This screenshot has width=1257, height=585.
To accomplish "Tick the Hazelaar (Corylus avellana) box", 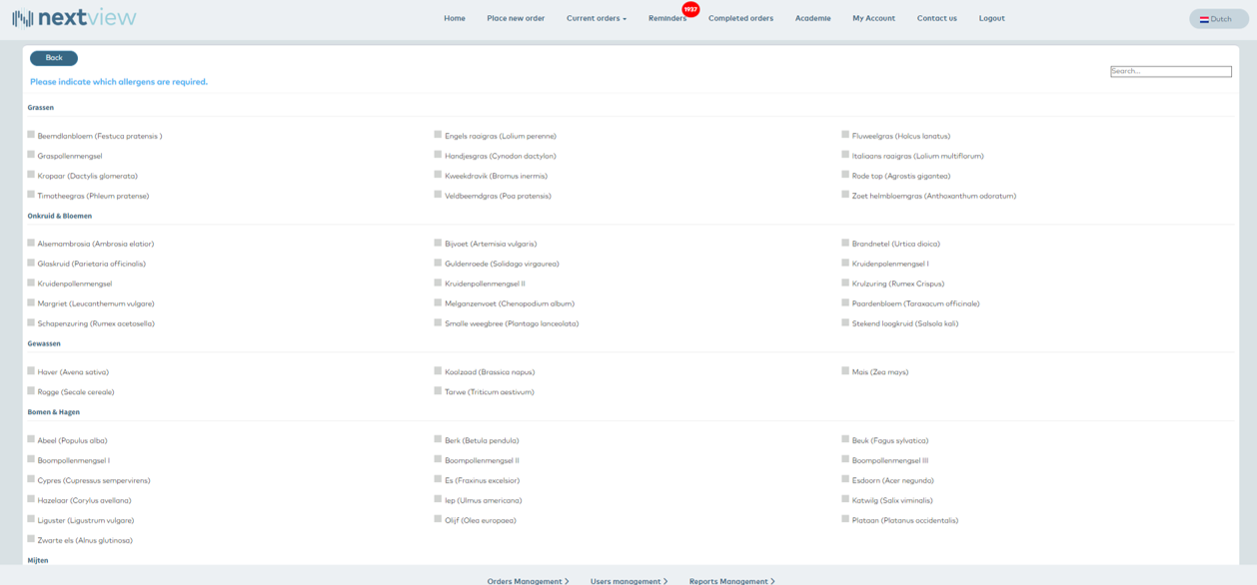I will click(31, 499).
